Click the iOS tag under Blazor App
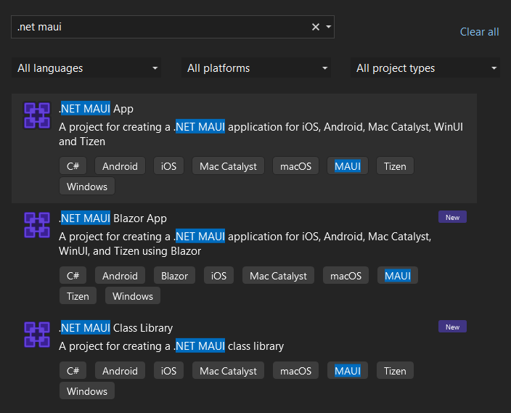 [218, 276]
